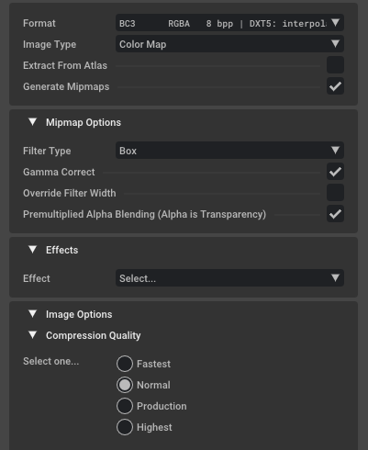Enable the Override Filter Width checkbox
The width and height of the screenshot is (368, 450).
click(335, 193)
